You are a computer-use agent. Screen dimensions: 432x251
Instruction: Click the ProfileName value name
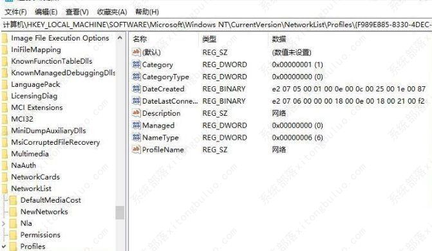coord(163,149)
